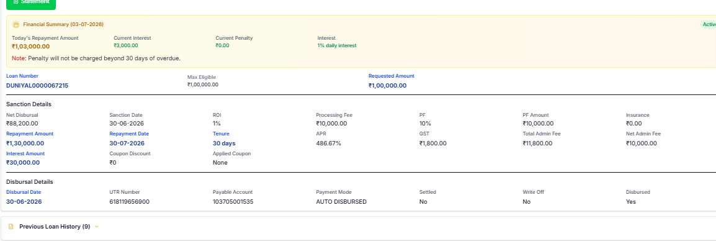Click the Sanction Details heading

(x=29, y=104)
